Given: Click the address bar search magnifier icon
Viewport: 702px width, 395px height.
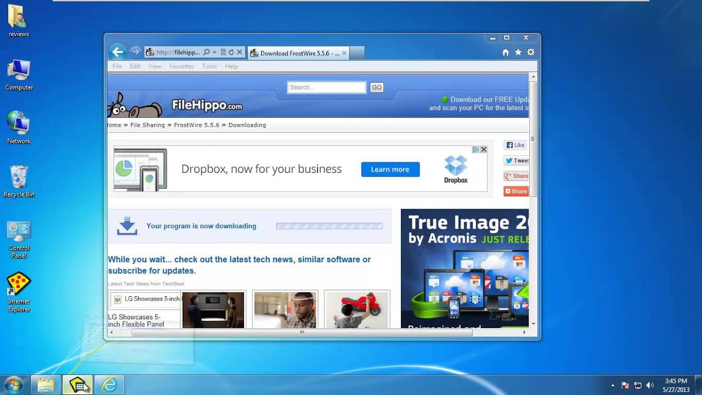Looking at the screenshot, I should 206,53.
